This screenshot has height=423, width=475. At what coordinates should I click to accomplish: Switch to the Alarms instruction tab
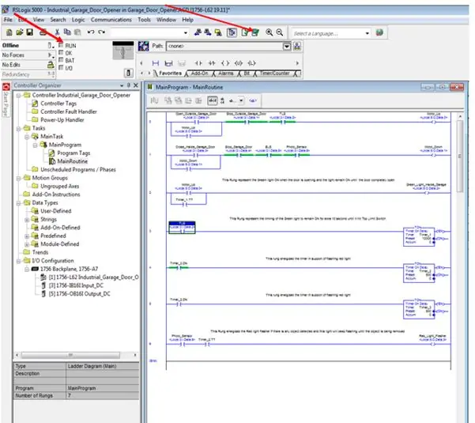point(226,74)
